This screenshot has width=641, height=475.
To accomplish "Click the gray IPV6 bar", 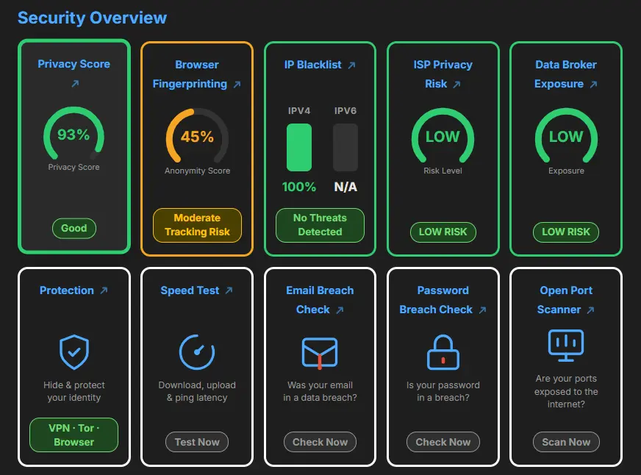I will 345,148.
